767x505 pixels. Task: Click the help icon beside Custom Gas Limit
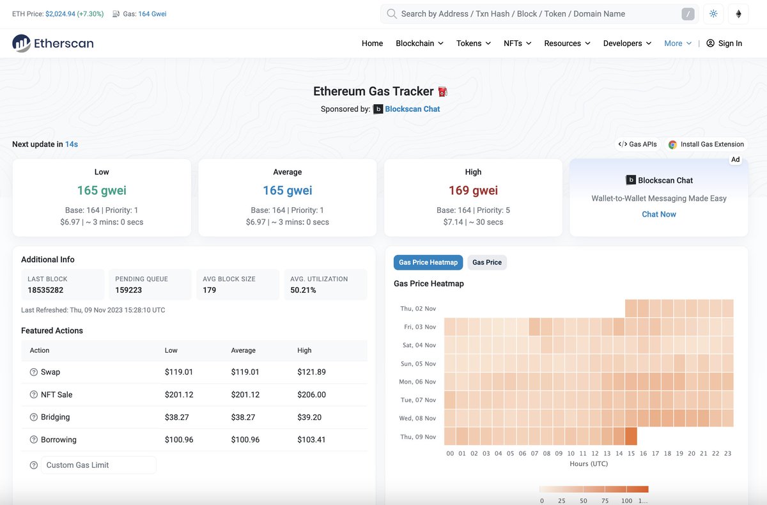click(34, 465)
